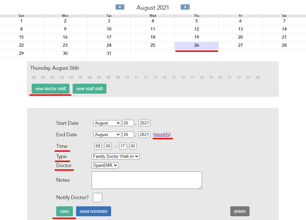The image size is (306, 220).
Task: Click the new staff shift button
Action: point(89,89)
